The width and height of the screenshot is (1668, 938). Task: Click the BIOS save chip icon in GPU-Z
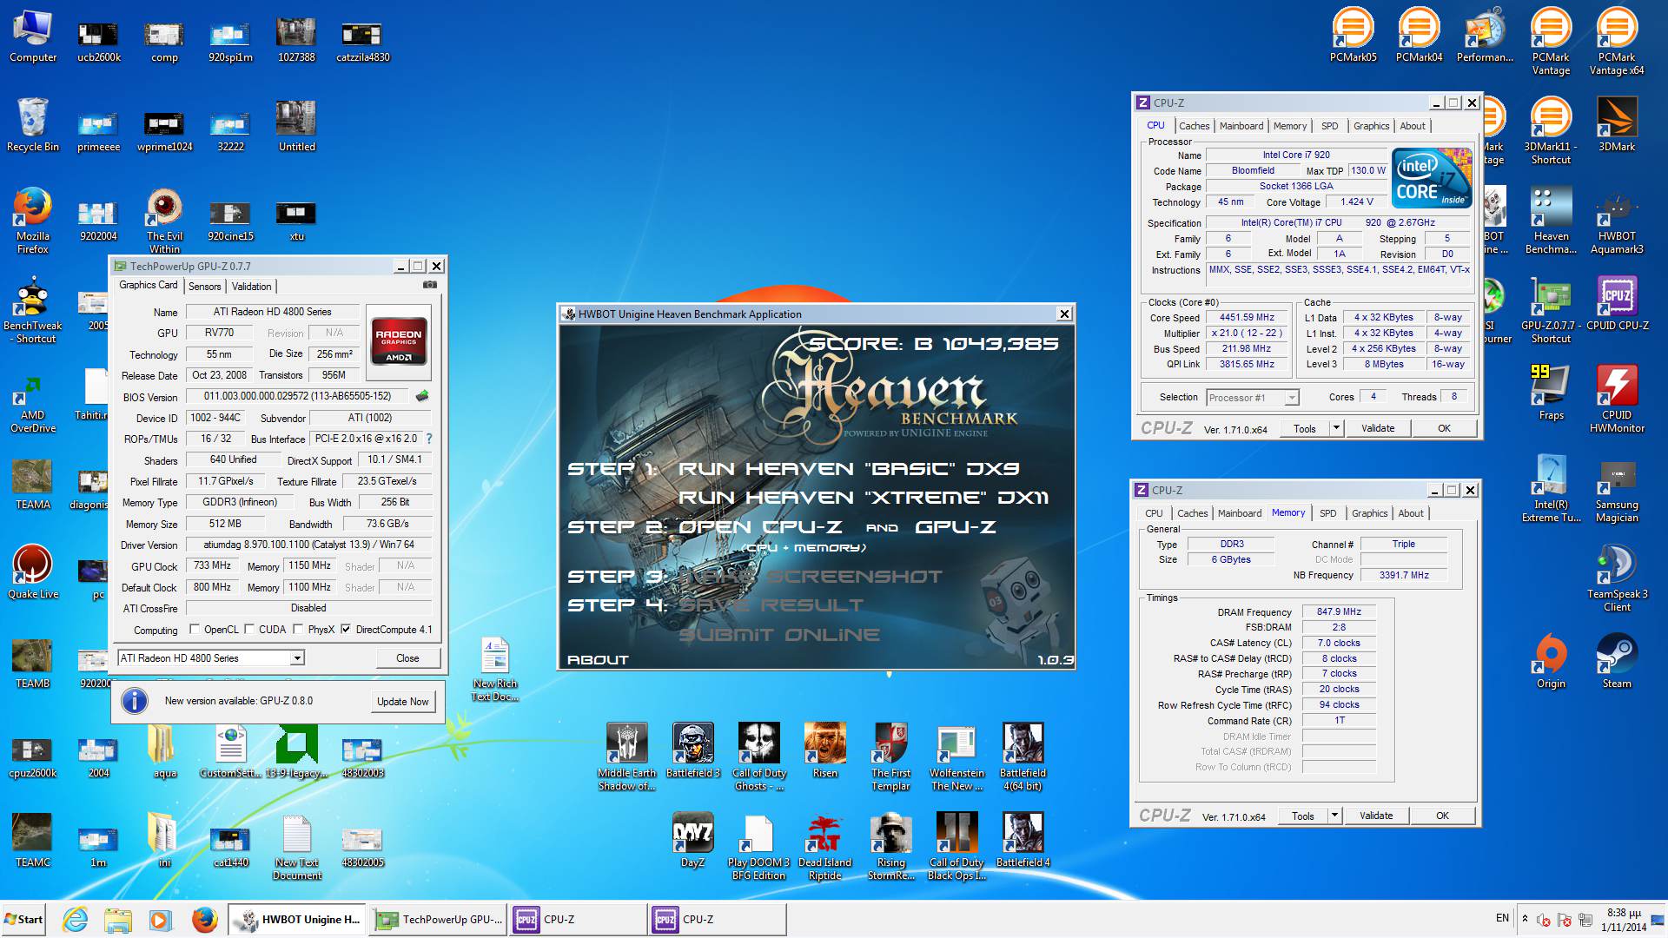point(422,396)
